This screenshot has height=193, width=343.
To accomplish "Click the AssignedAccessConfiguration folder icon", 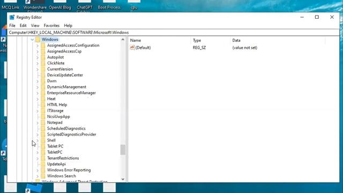I will [x=43, y=45].
